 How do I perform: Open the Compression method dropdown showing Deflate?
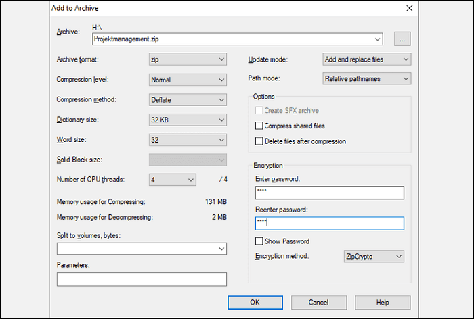188,100
